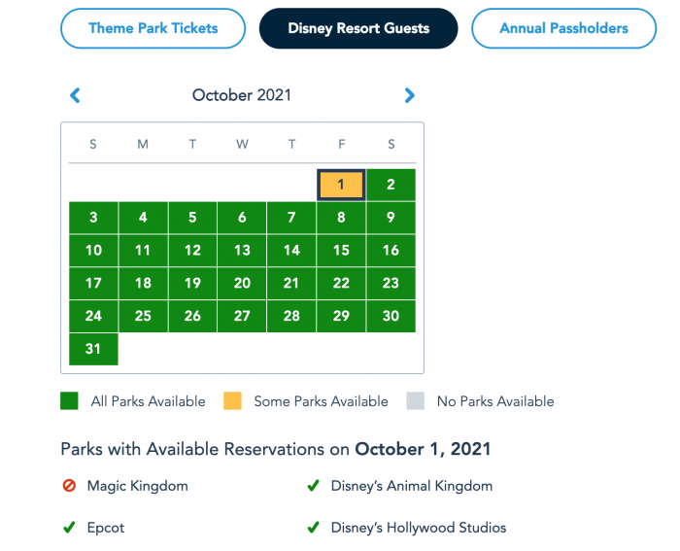680x551 pixels.
Task: Select the yellow October 1 date
Action: [341, 185]
